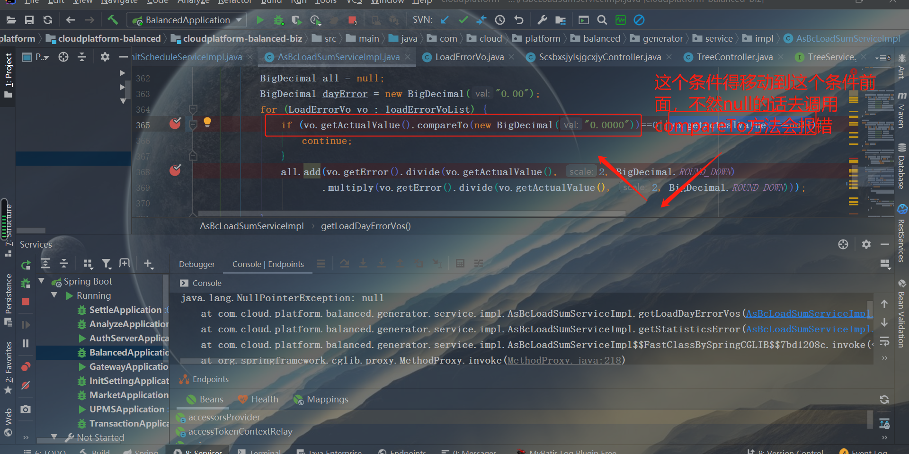Viewport: 909px width, 454px height.
Task: Update project from SVN with blue arrow
Action: click(x=445, y=20)
